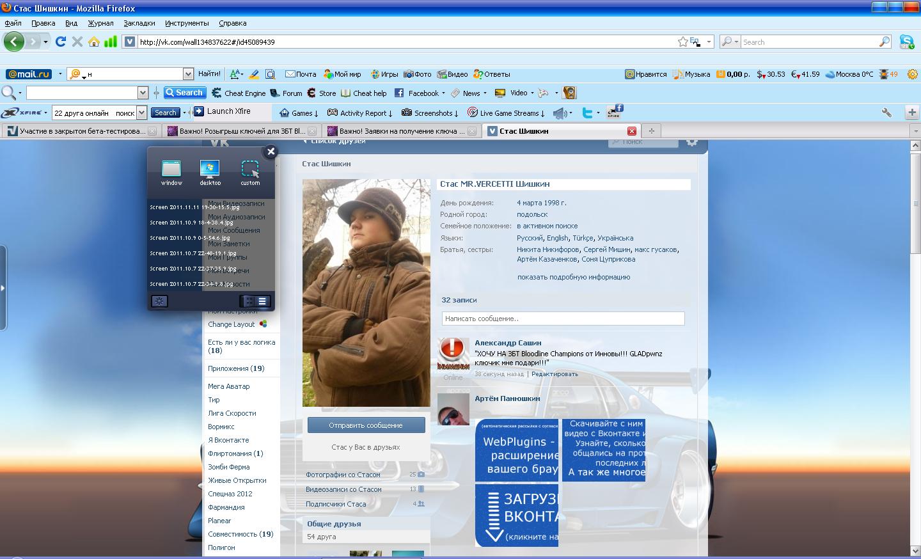Viewport: 921px width, 559px height.
Task: Click the window capture mode icon
Action: pyautogui.click(x=171, y=169)
